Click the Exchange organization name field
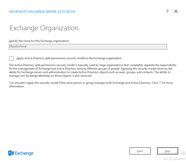This screenshot has height=164, width=186. (x=88, y=47)
